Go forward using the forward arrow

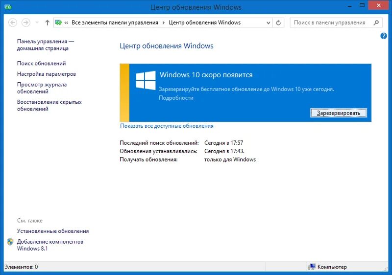26,23
